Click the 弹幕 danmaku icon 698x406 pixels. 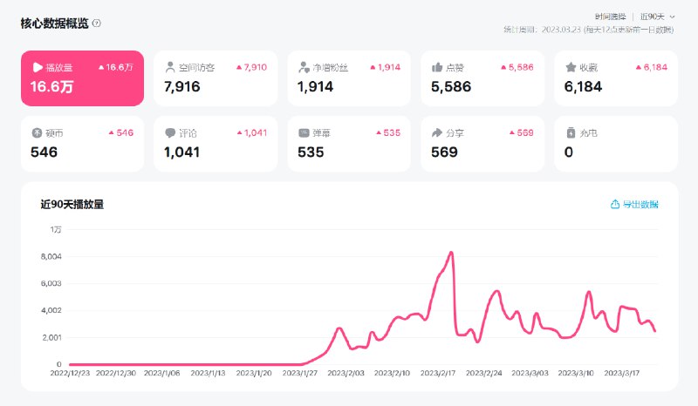(304, 133)
